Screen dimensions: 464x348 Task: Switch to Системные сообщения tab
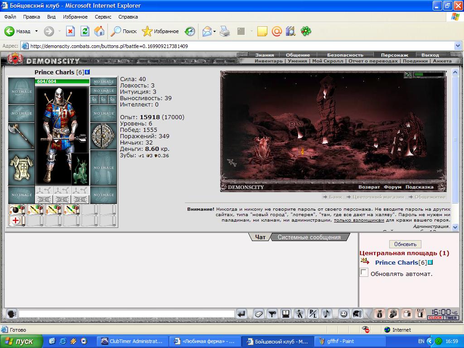click(309, 237)
